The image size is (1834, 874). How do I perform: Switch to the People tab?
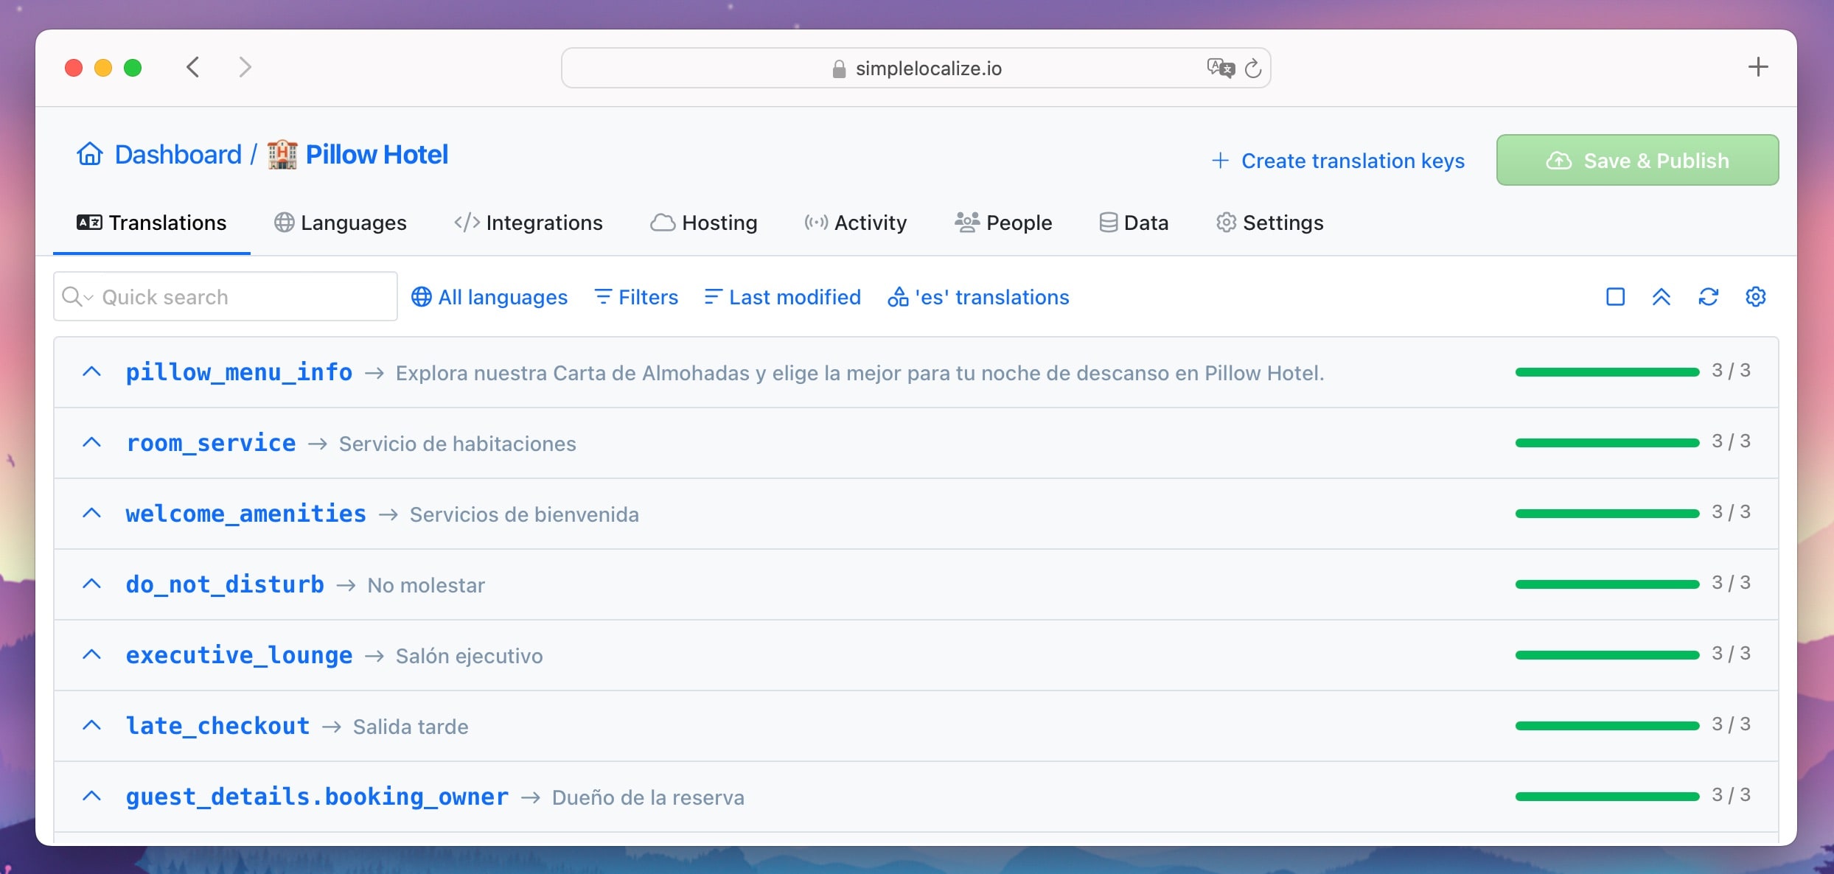coord(1003,223)
